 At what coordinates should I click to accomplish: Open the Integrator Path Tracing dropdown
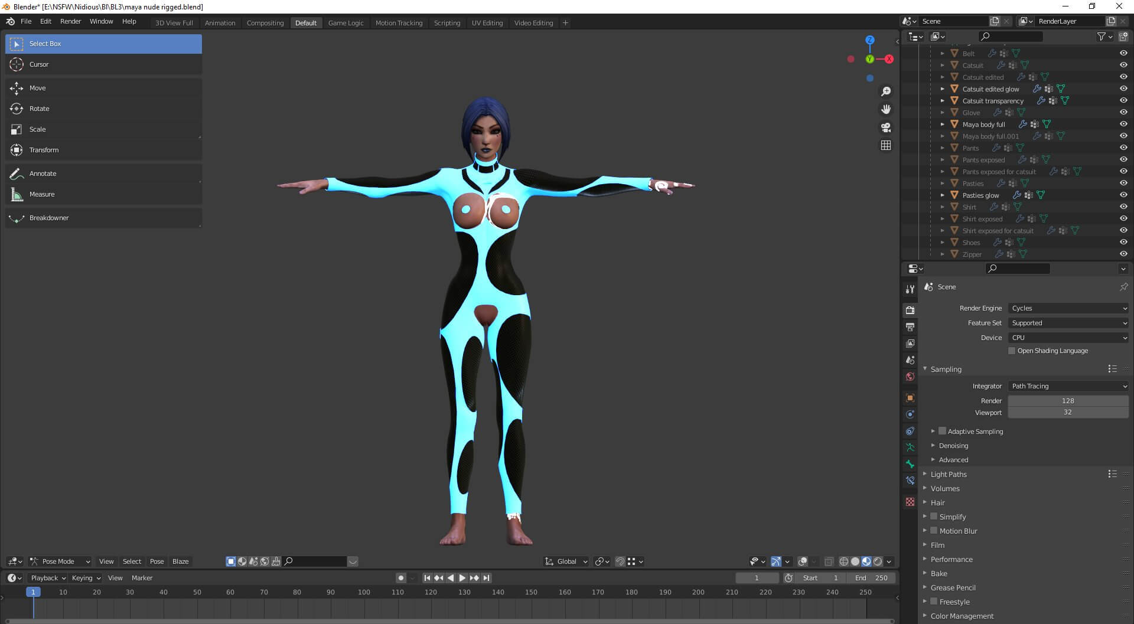[1068, 386]
